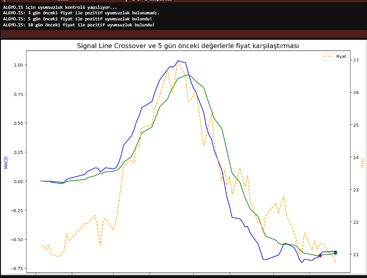Click the red crossover marker dot
The width and height of the screenshot is (367, 278).
[320, 255]
